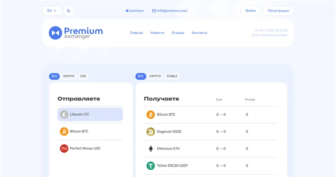Click the Bitcoin icon under Отправляете
Viewport: 336px width, 177px height.
tap(64, 131)
